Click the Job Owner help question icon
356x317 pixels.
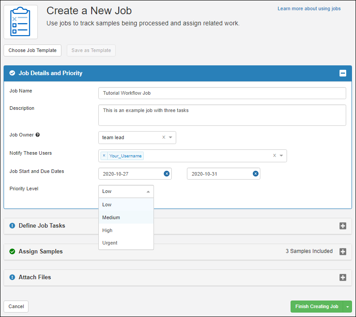[38, 135]
